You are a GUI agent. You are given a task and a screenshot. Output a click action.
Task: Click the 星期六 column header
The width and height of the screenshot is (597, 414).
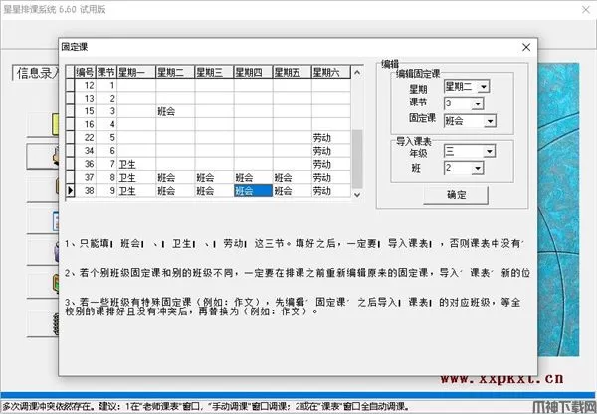(x=330, y=72)
